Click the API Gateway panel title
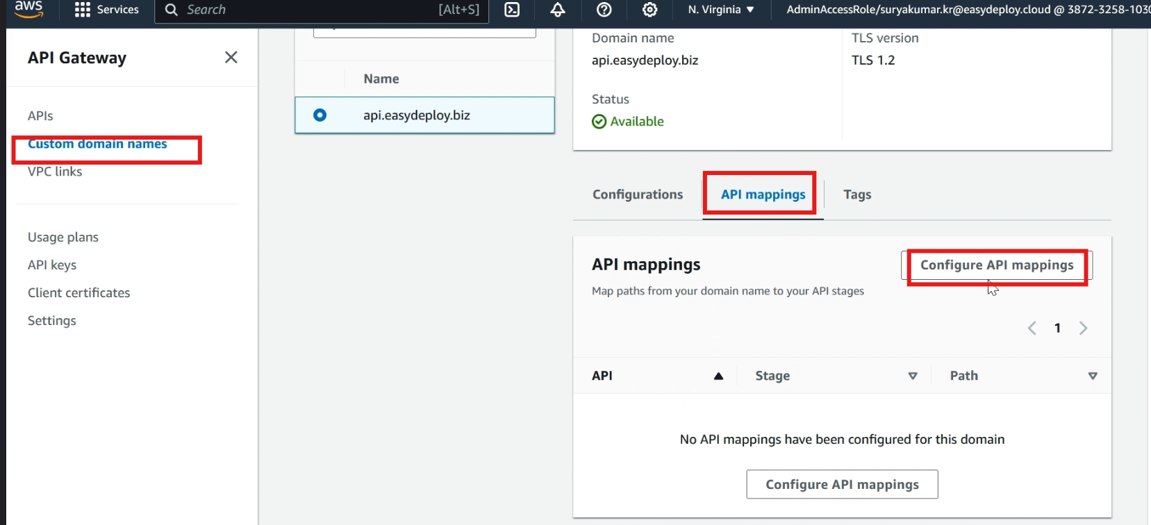This screenshot has width=1151, height=525. click(x=77, y=58)
